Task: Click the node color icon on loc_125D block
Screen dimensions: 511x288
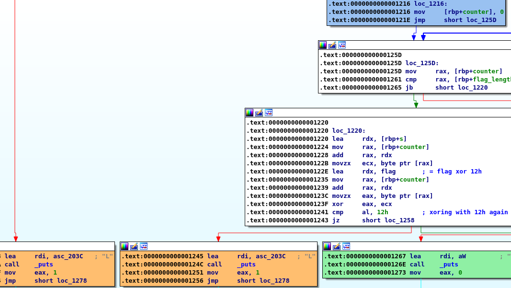Action: 323,45
